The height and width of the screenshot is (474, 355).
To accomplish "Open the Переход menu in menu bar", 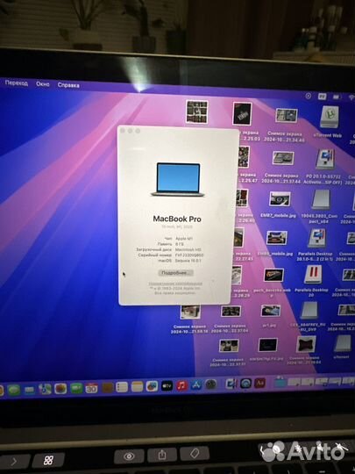I will (x=17, y=83).
